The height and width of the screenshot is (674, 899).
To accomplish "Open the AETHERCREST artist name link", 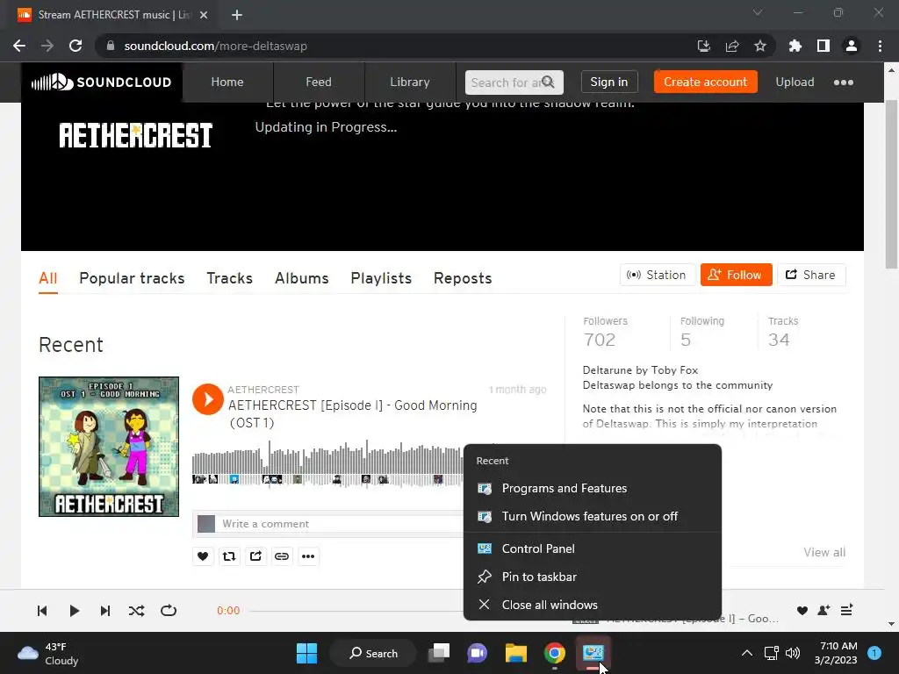I will point(263,390).
